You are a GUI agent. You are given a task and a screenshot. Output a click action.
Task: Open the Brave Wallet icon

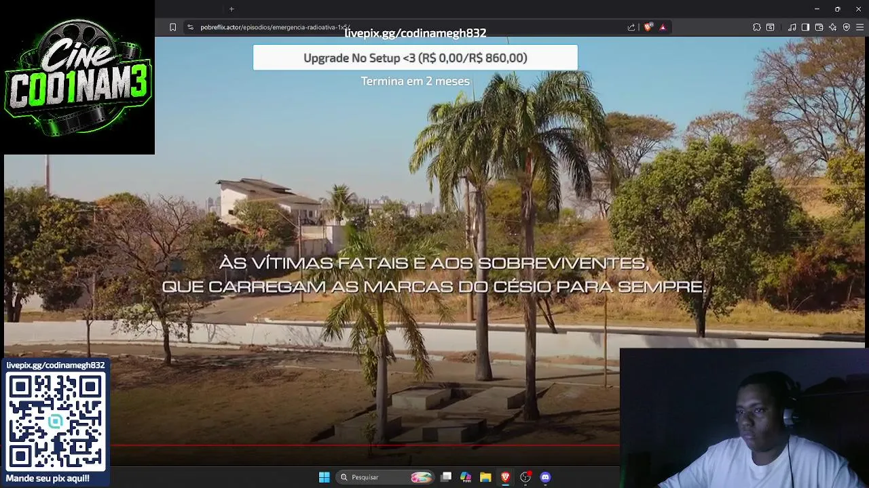(x=819, y=27)
